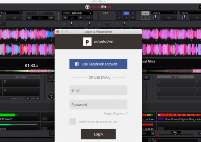This screenshot has height=142, width=201.
Task: Click the Email input field
Action: 98,90
